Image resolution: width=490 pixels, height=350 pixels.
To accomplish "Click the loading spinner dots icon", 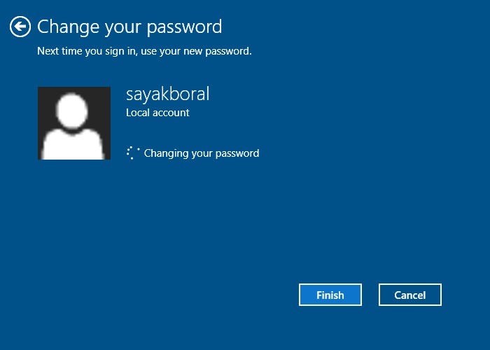I will (x=133, y=153).
